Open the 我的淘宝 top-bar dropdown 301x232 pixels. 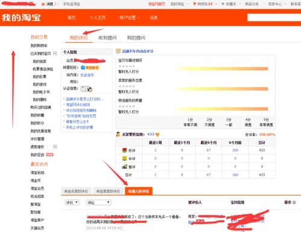tap(179, 4)
